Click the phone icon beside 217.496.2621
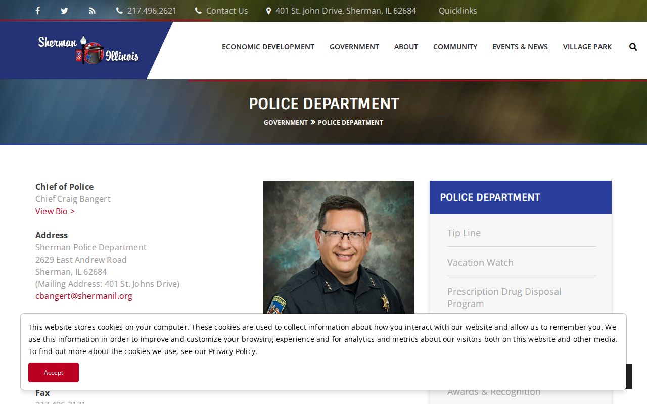The image size is (647, 404). 119,11
